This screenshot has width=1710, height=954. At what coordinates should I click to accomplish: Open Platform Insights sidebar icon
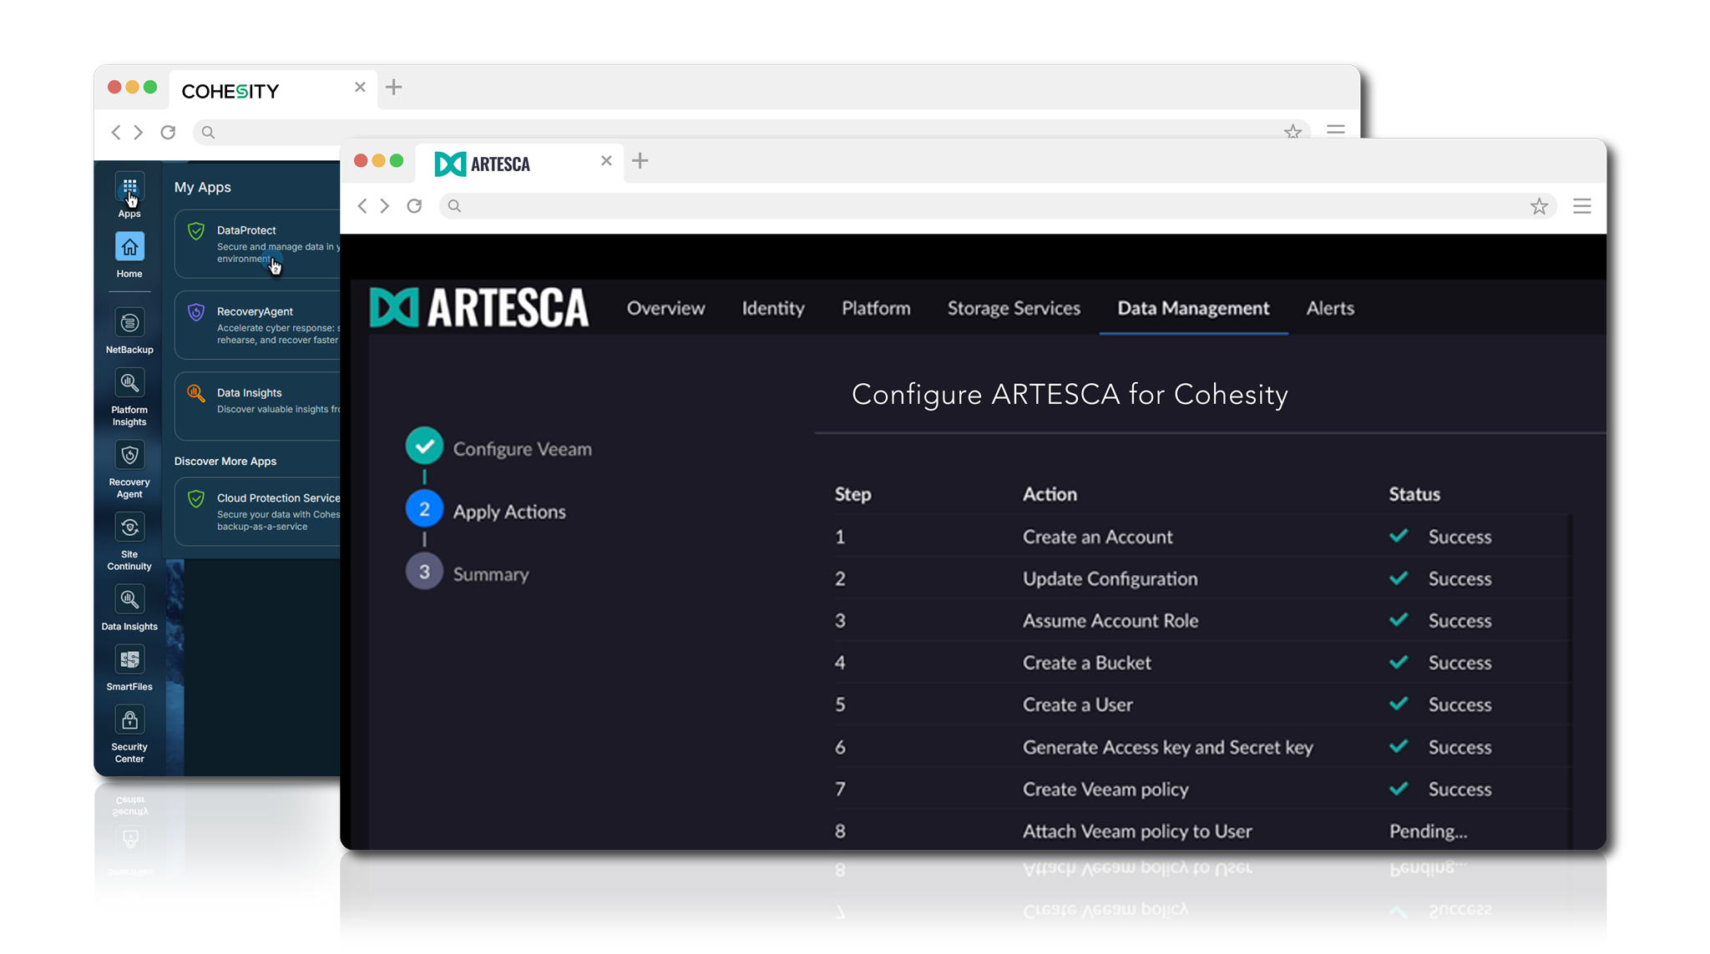(x=129, y=384)
